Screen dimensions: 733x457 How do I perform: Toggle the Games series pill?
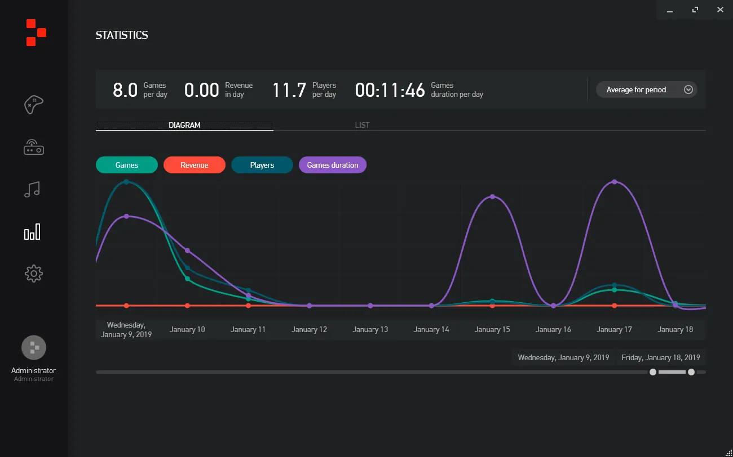pyautogui.click(x=127, y=165)
